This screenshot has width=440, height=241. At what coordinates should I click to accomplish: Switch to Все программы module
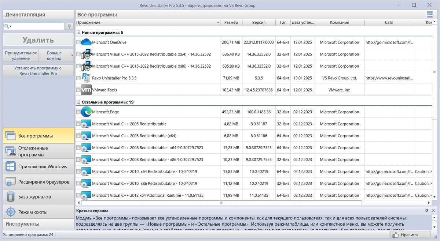pos(38,136)
